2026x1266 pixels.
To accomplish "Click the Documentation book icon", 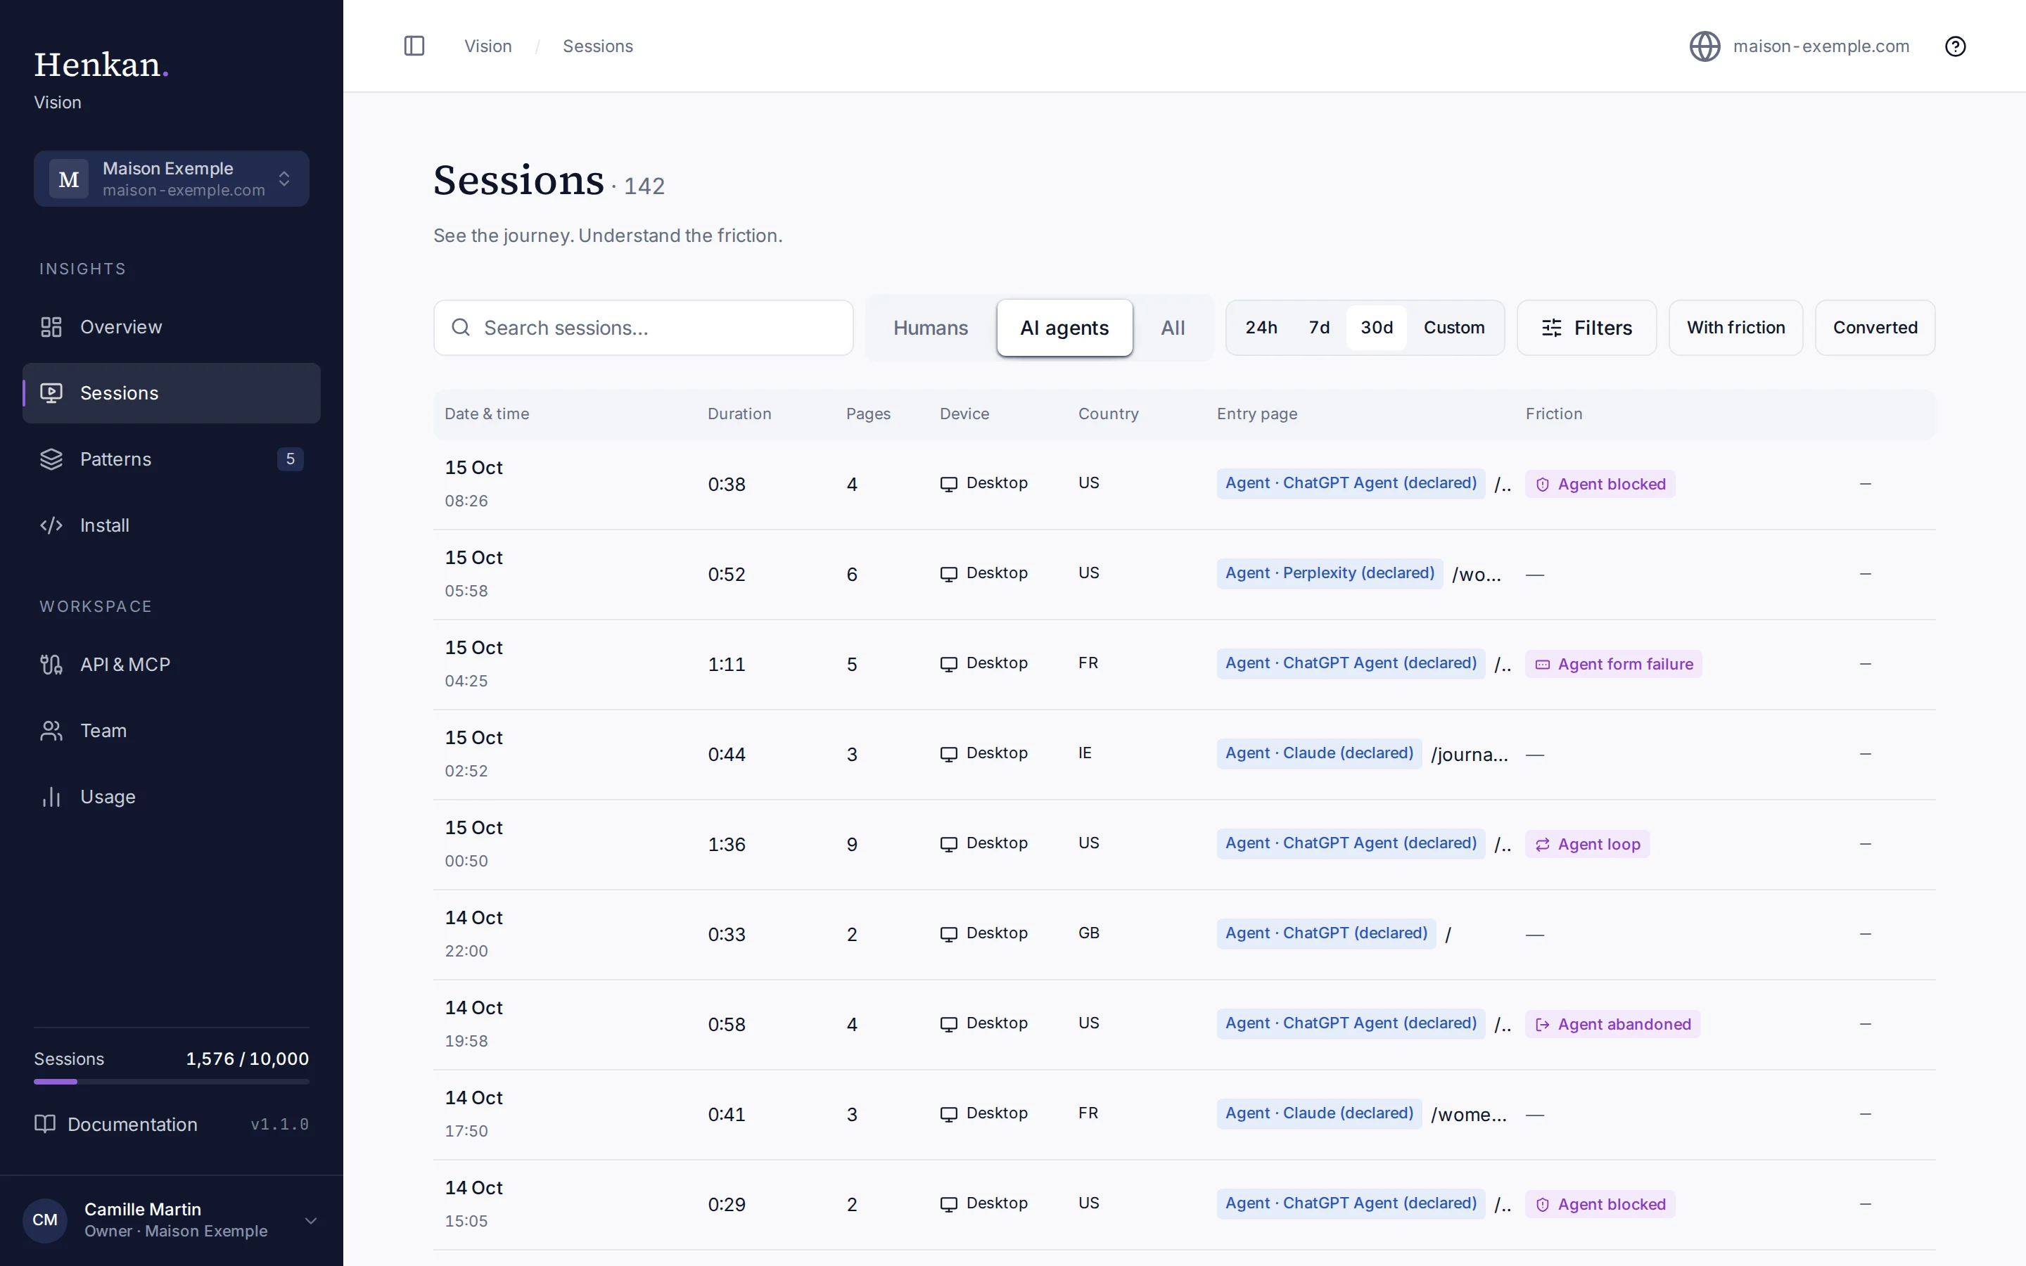I will click(45, 1124).
